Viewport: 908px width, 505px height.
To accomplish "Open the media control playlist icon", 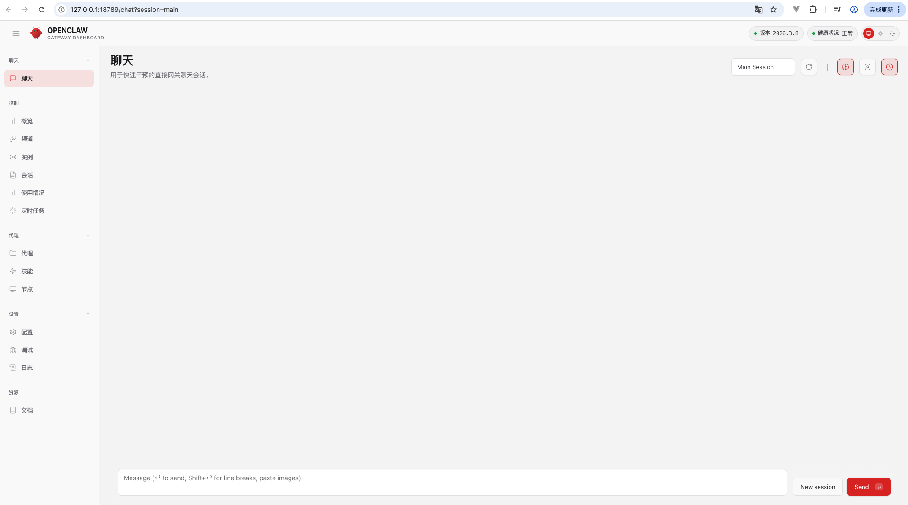I will pyautogui.click(x=837, y=10).
